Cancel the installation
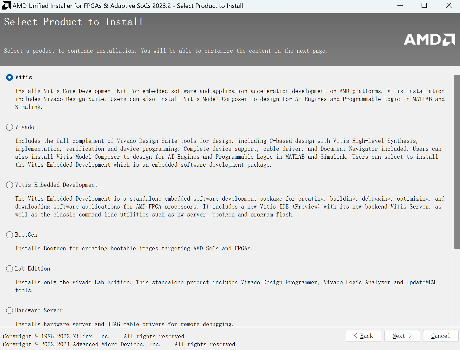 pos(441,336)
